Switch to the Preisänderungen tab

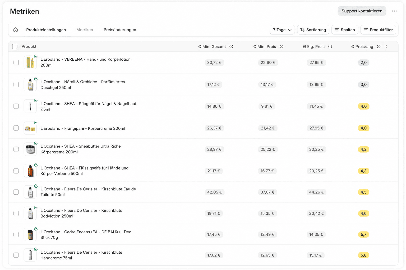click(120, 30)
